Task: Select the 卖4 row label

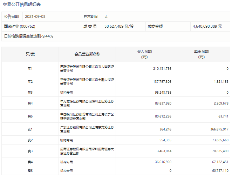Action: pos(30,162)
